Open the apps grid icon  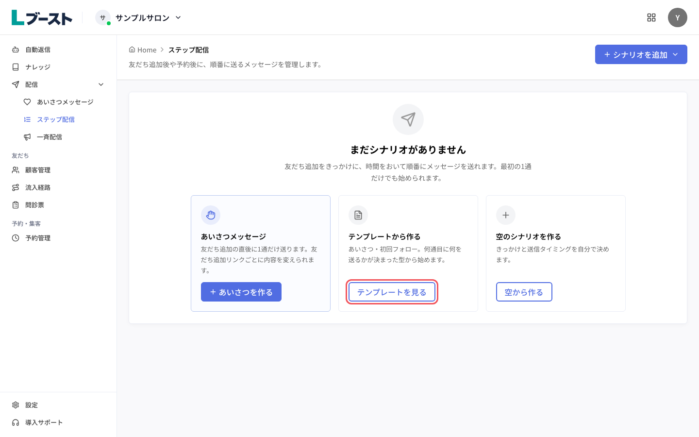651,17
